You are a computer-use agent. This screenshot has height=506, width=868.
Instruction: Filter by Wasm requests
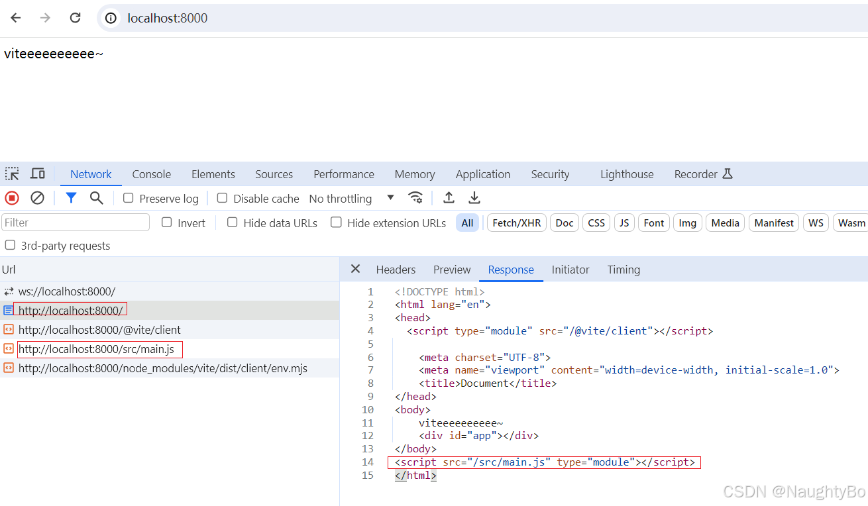click(851, 223)
